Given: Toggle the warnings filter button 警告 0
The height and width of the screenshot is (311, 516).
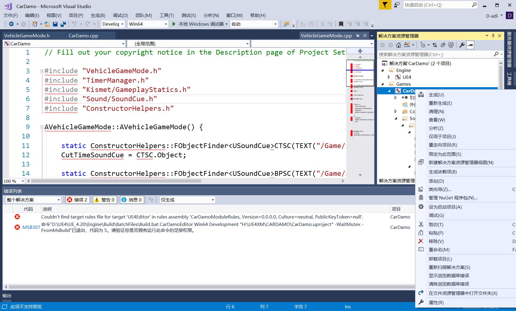Looking at the screenshot, I should point(105,200).
